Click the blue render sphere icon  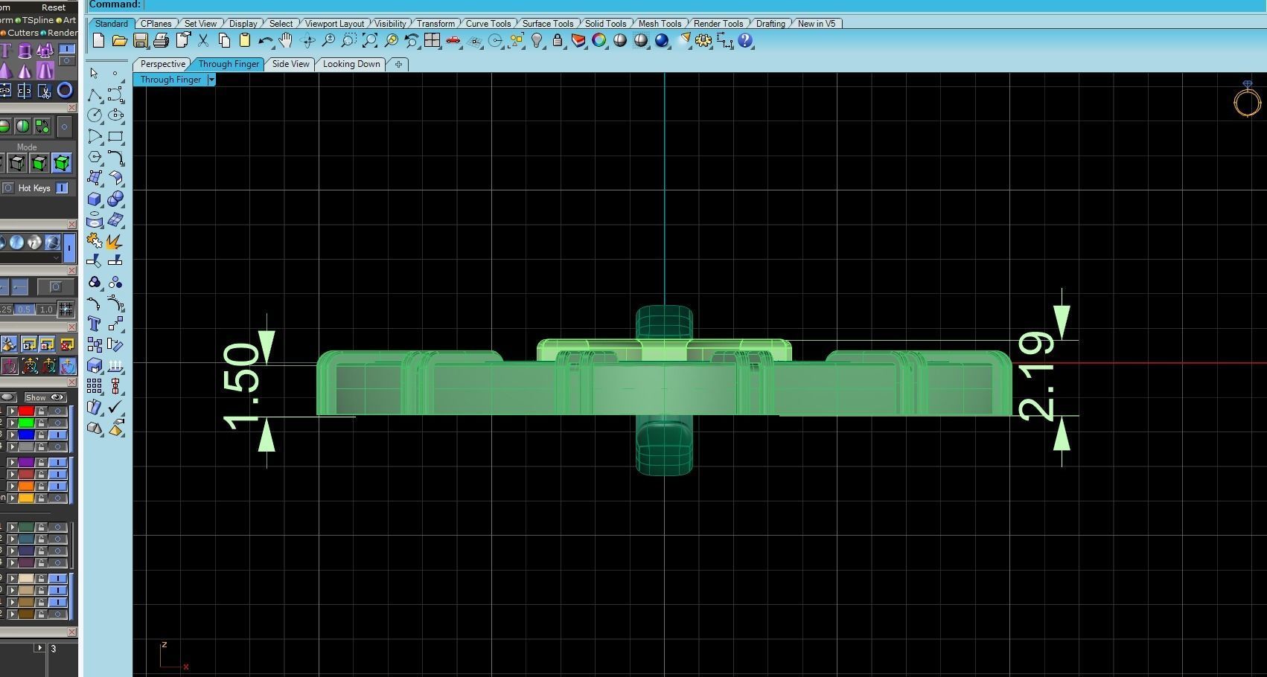click(x=662, y=41)
